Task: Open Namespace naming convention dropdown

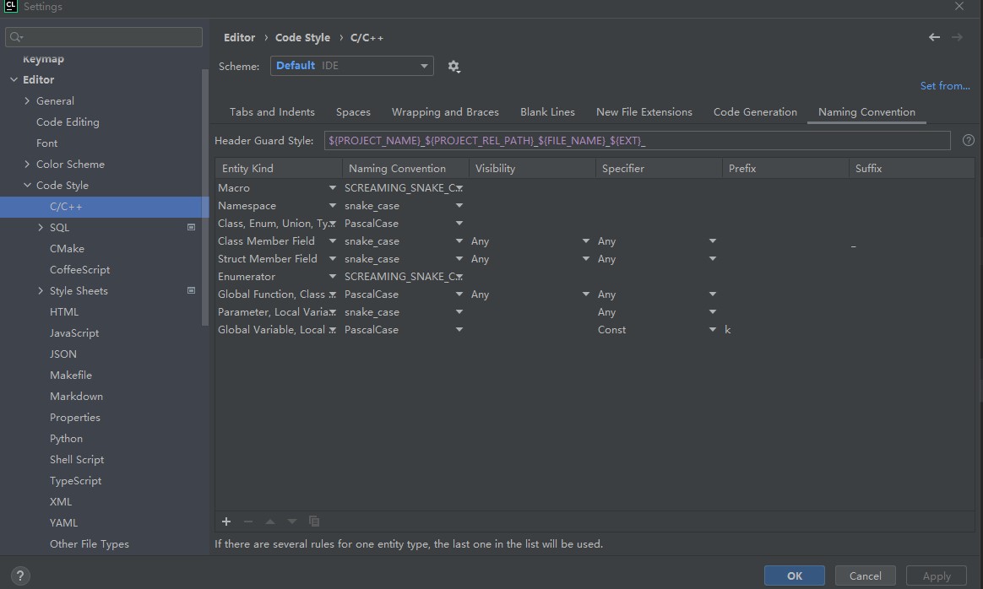Action: (459, 206)
